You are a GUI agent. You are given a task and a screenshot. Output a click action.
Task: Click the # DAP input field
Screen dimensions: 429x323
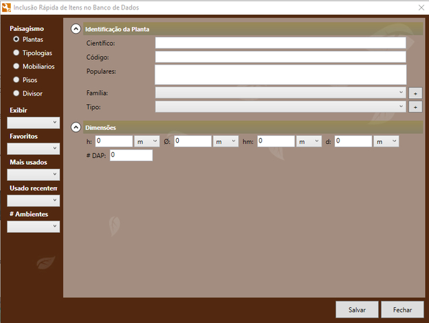coord(131,155)
